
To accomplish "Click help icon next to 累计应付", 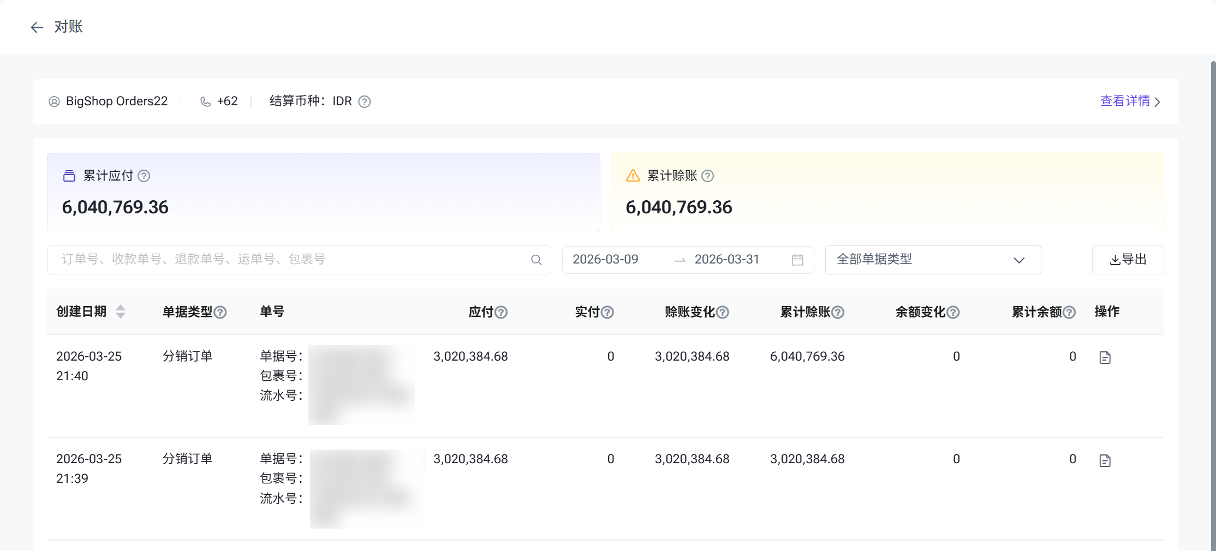I will click(144, 176).
